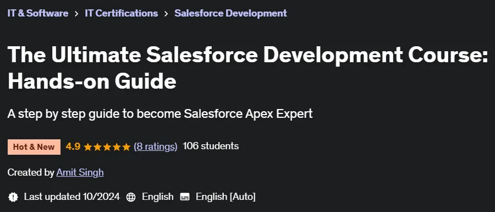Click the English [Auto] captions label
This screenshot has width=495, height=212.
pos(226,197)
